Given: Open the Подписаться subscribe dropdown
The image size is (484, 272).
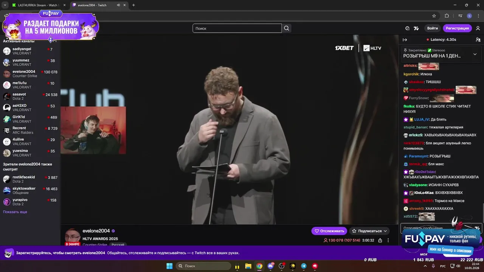Looking at the screenshot, I should coord(369,231).
